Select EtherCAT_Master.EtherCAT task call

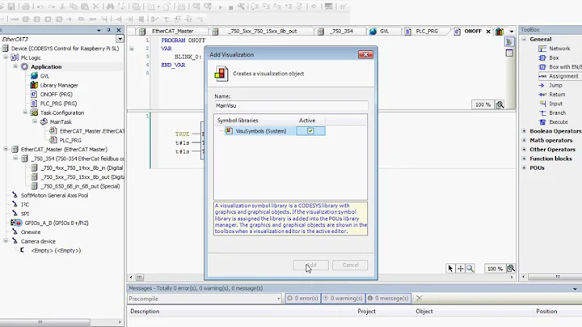coord(91,131)
